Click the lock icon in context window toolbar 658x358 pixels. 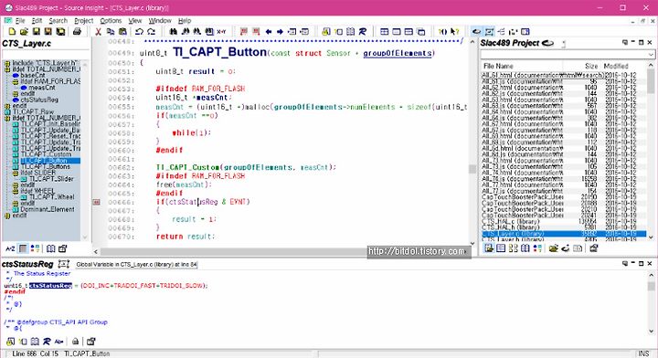point(75,342)
